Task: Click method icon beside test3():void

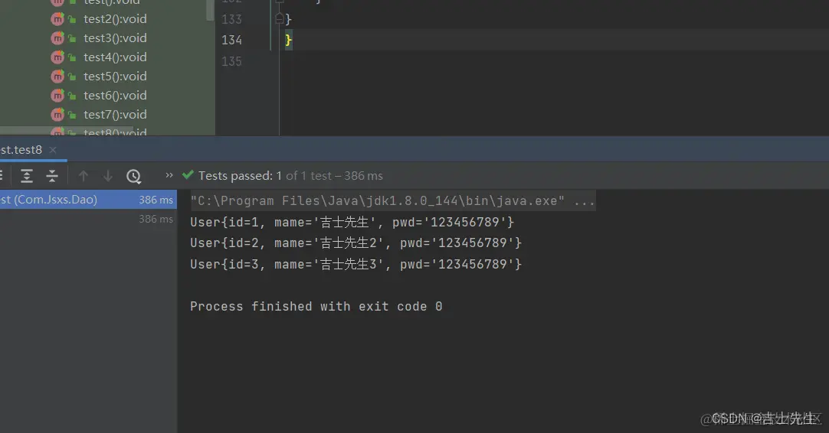Action: pos(57,38)
